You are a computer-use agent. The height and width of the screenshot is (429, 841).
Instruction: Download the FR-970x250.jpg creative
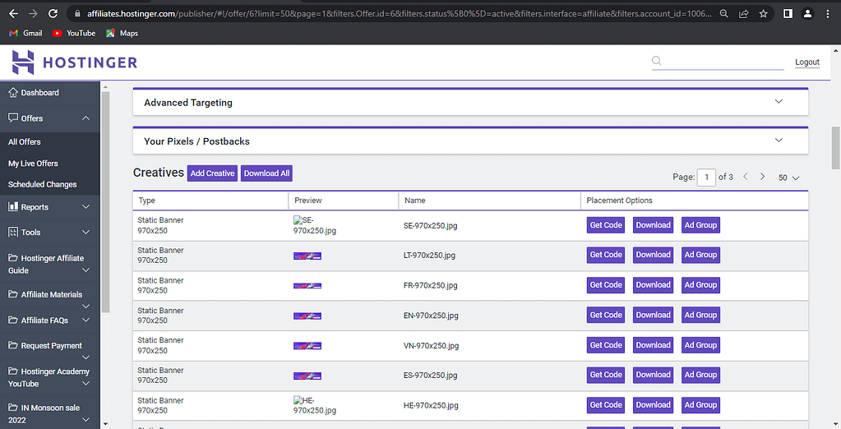point(654,284)
